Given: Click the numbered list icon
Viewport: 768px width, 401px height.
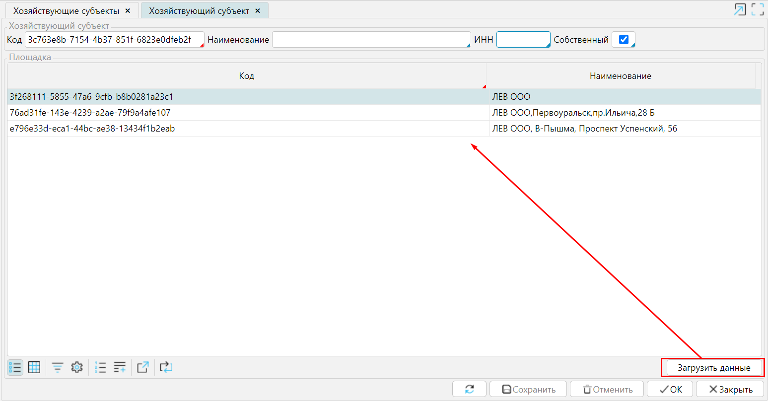Looking at the screenshot, I should (100, 368).
